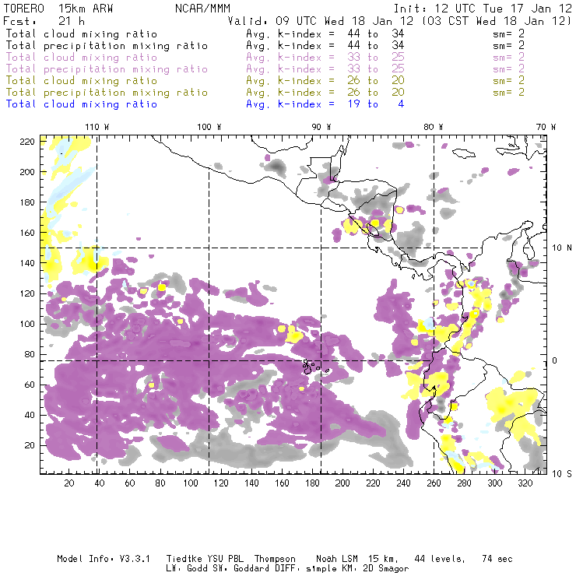The height and width of the screenshot is (576, 576).
Task: Click the black 'Total cloud mixing ratio' legend row
Action: [x=265, y=33]
